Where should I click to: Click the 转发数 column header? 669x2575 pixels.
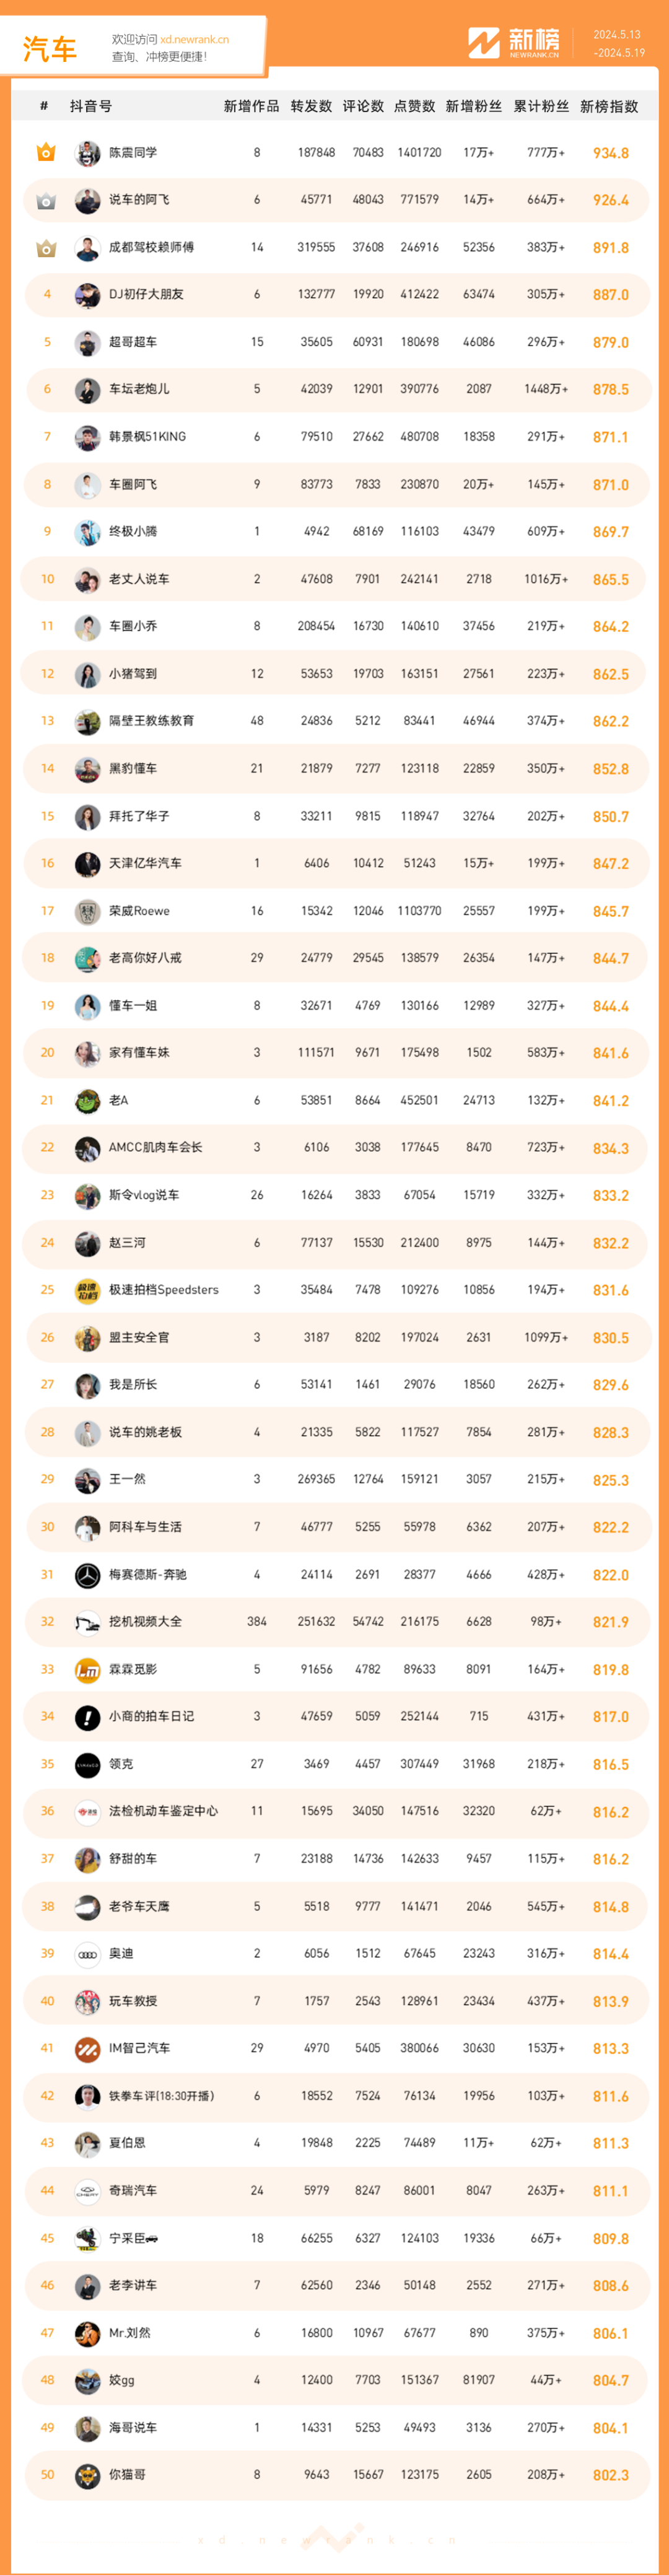click(311, 106)
